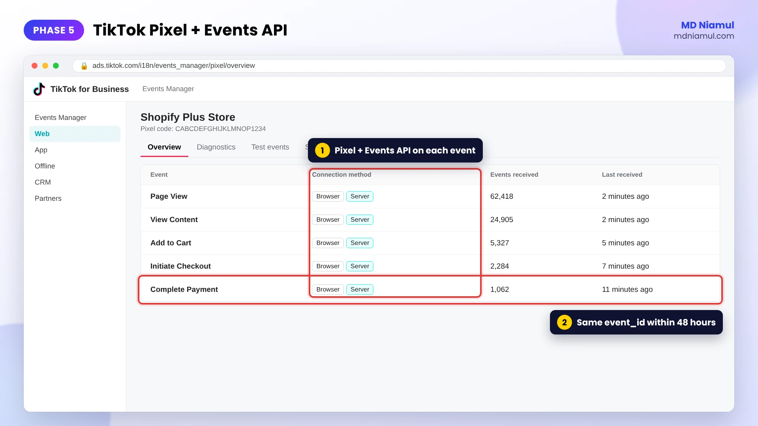Viewport: 758px width, 426px height.
Task: Click Browser tag in Page View row
Action: click(x=328, y=196)
